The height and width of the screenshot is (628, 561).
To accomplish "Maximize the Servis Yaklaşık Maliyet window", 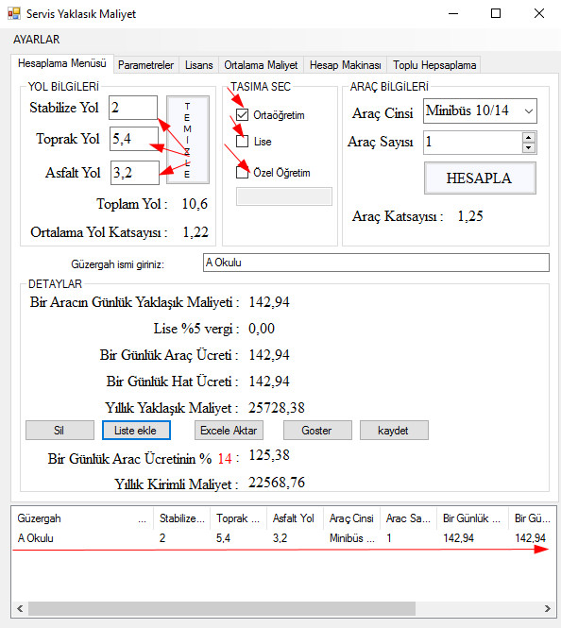I will (496, 13).
